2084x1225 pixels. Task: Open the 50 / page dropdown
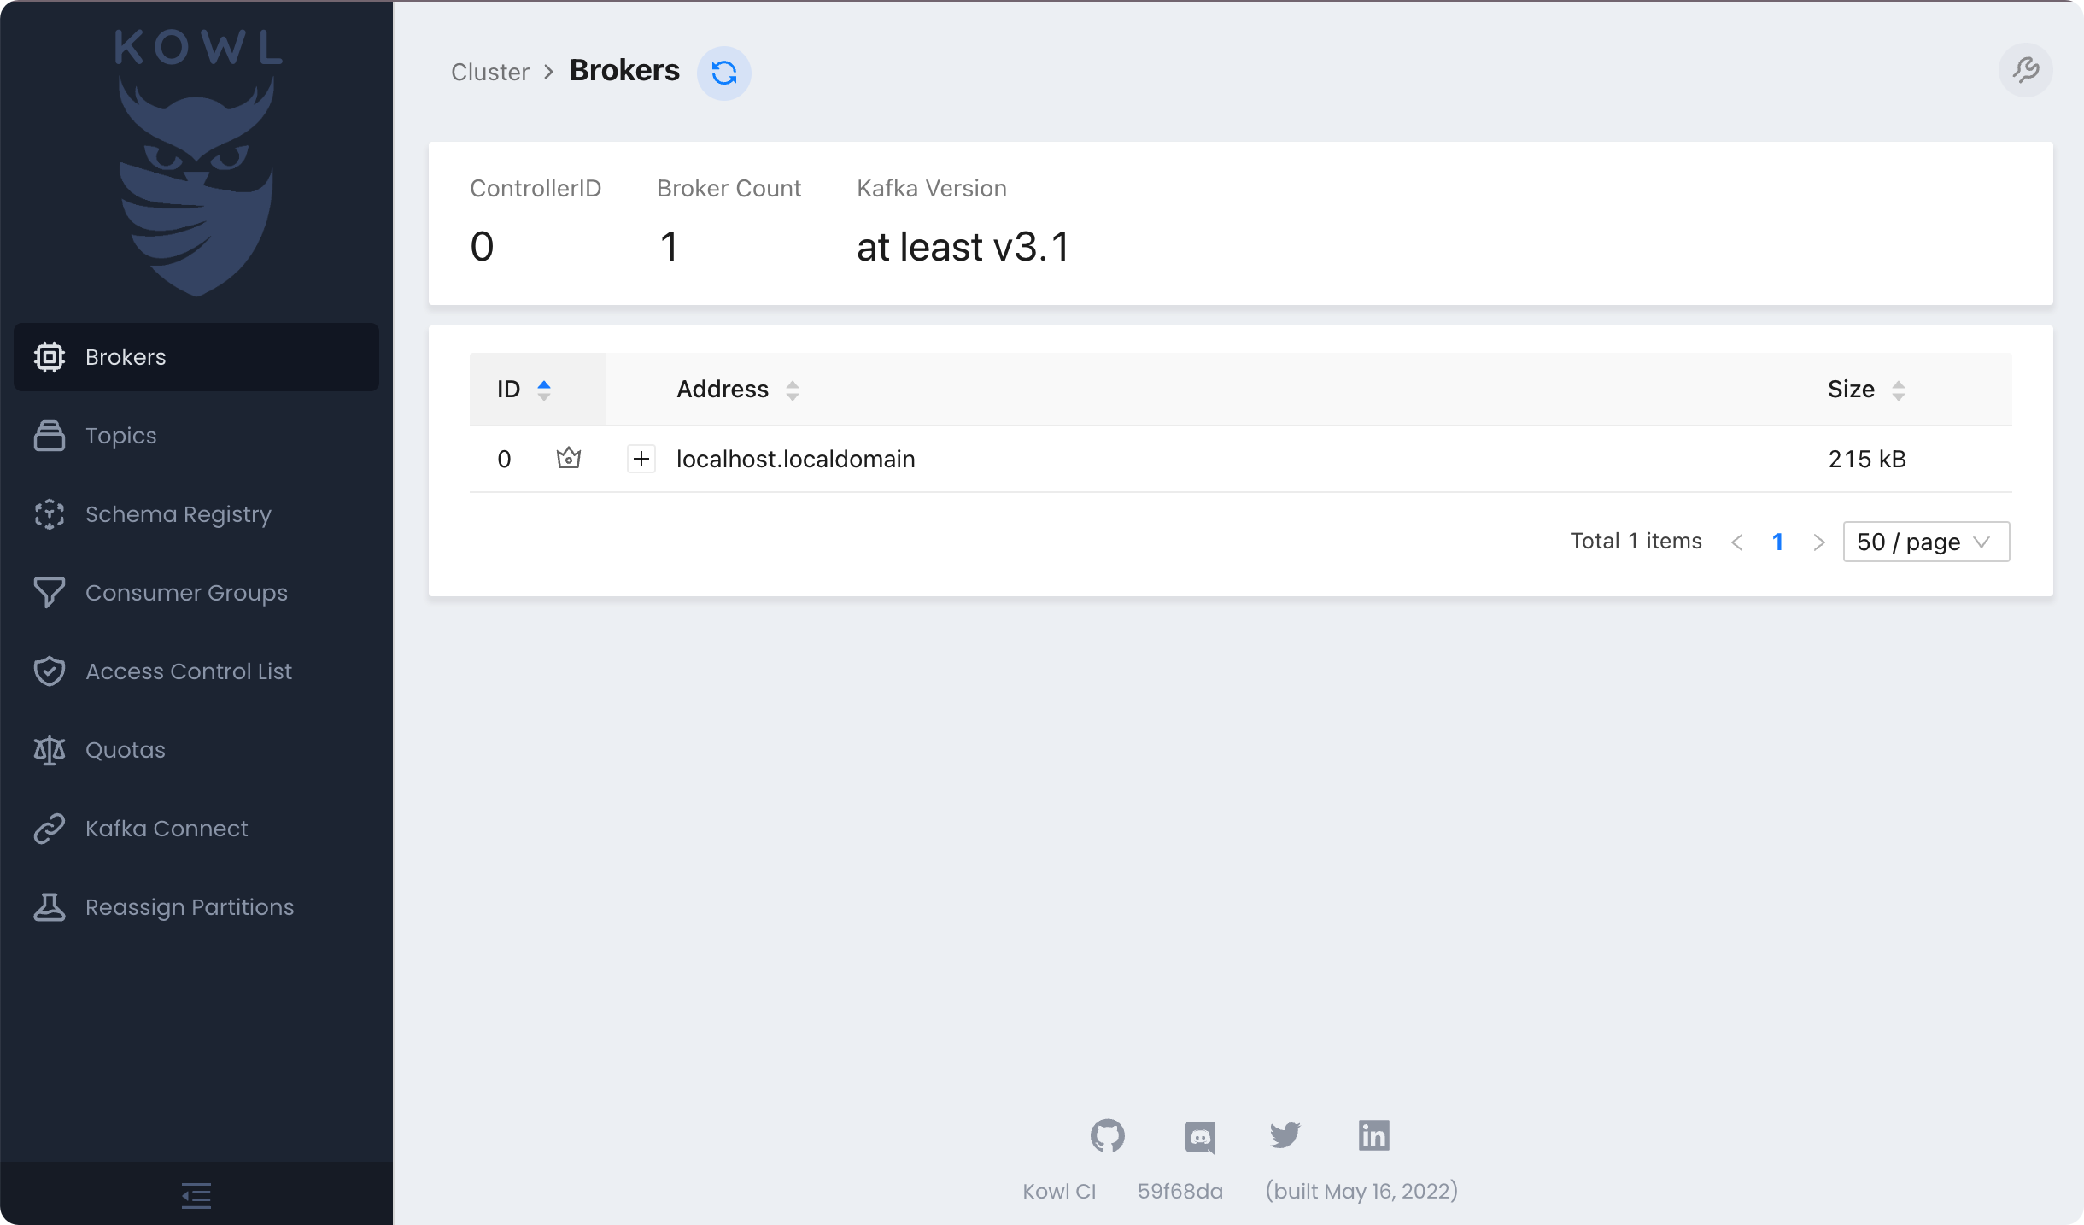pos(1926,542)
